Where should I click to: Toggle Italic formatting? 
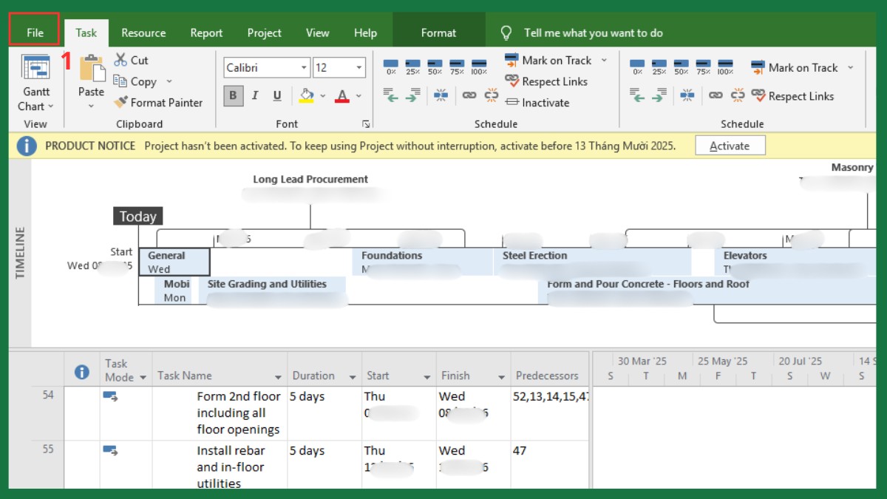coord(255,95)
